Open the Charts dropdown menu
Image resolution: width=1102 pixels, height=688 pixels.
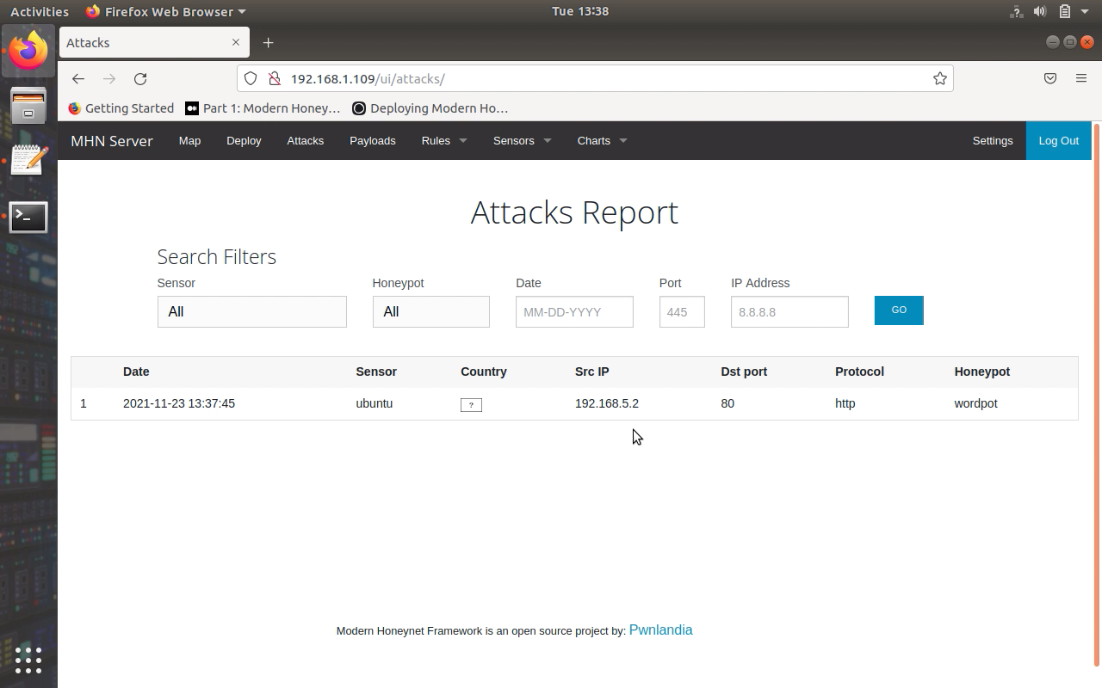tap(601, 140)
